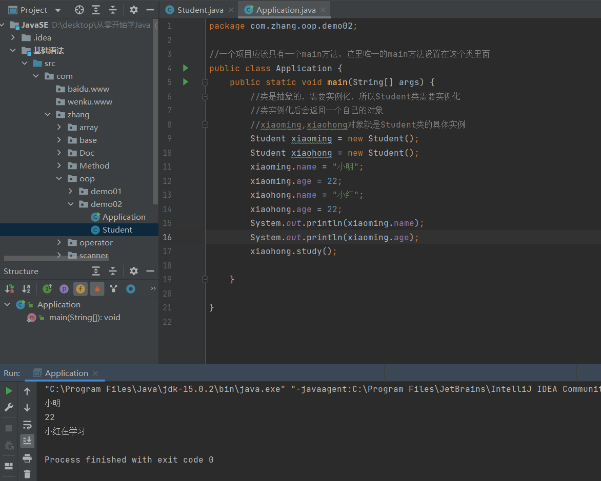601x481 pixels.
Task: Toggle show properties (p) in Structure
Action: pyautogui.click(x=64, y=289)
